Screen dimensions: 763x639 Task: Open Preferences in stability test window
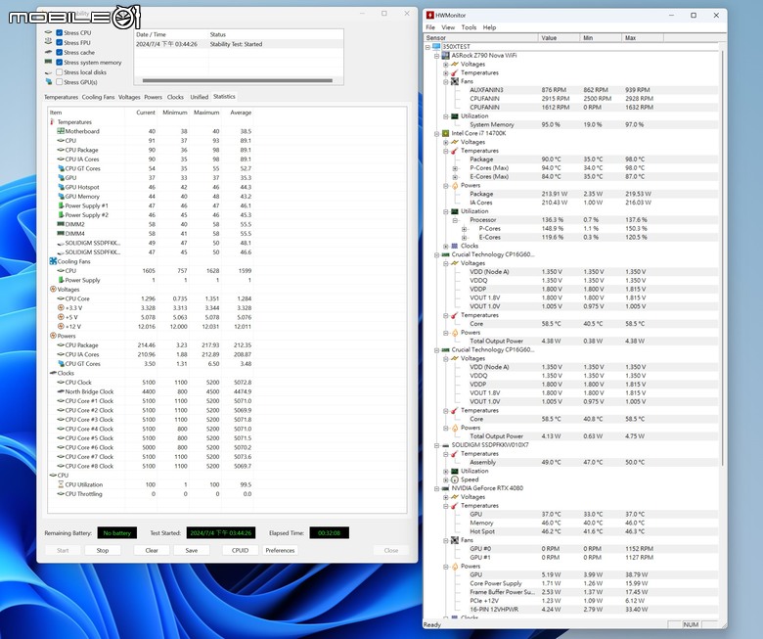tap(280, 550)
